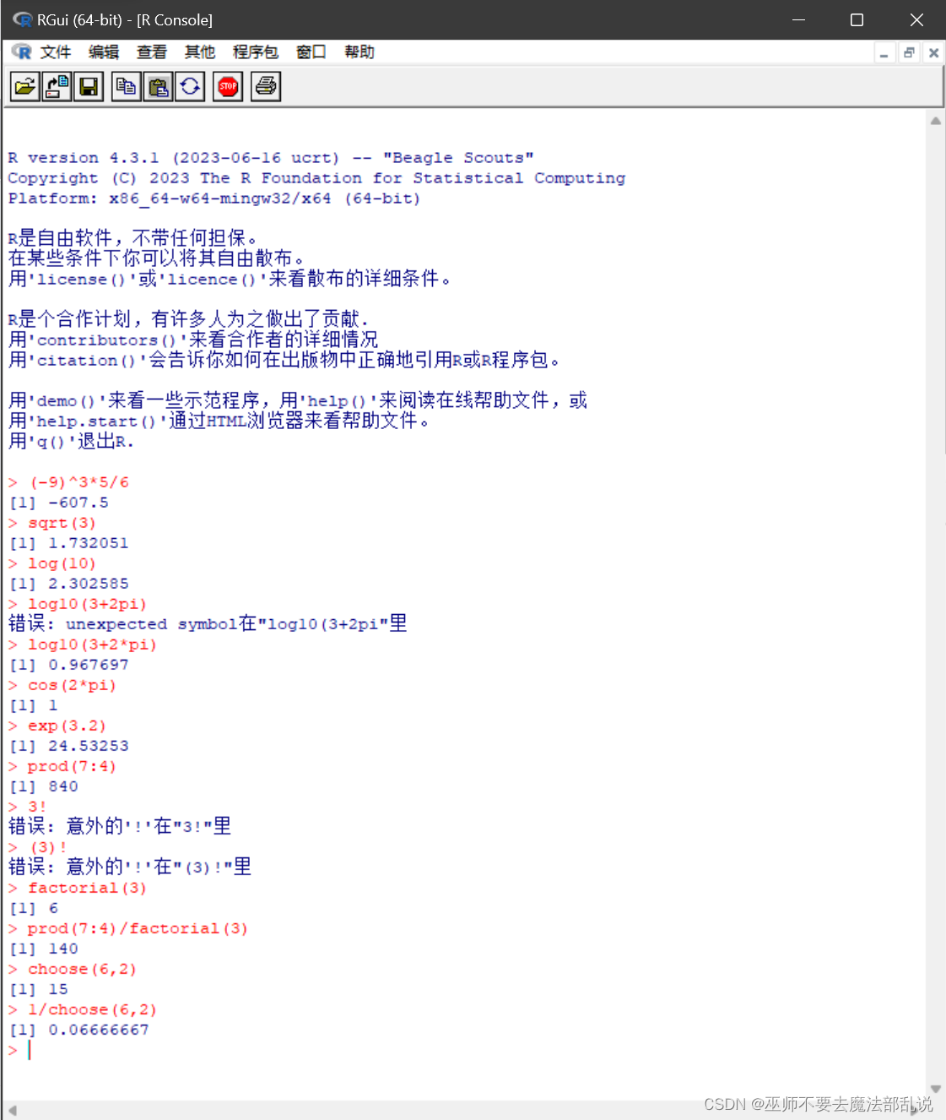Click the line mentioning 'help.start()'
This screenshot has width=946, height=1120.
(219, 421)
